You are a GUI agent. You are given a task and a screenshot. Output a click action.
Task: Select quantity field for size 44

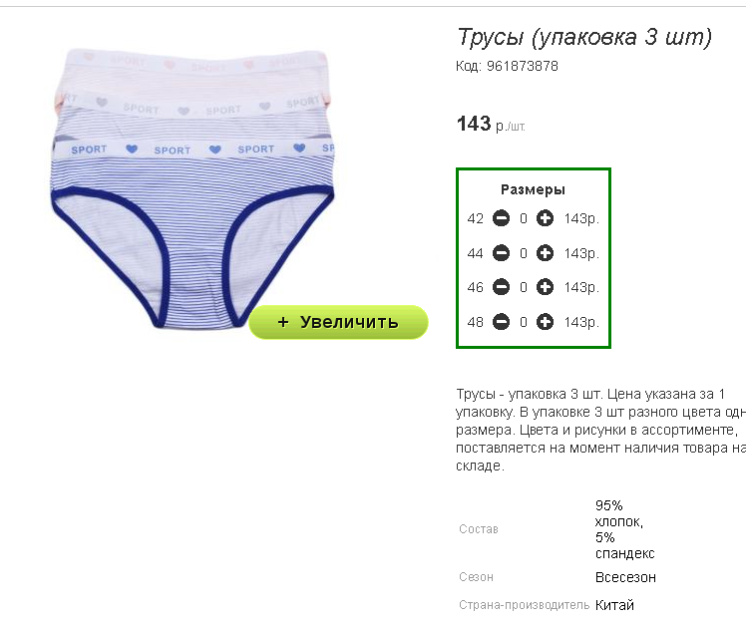point(523,253)
